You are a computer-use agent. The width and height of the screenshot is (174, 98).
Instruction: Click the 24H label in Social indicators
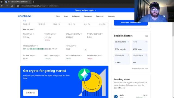coord(146,36)
